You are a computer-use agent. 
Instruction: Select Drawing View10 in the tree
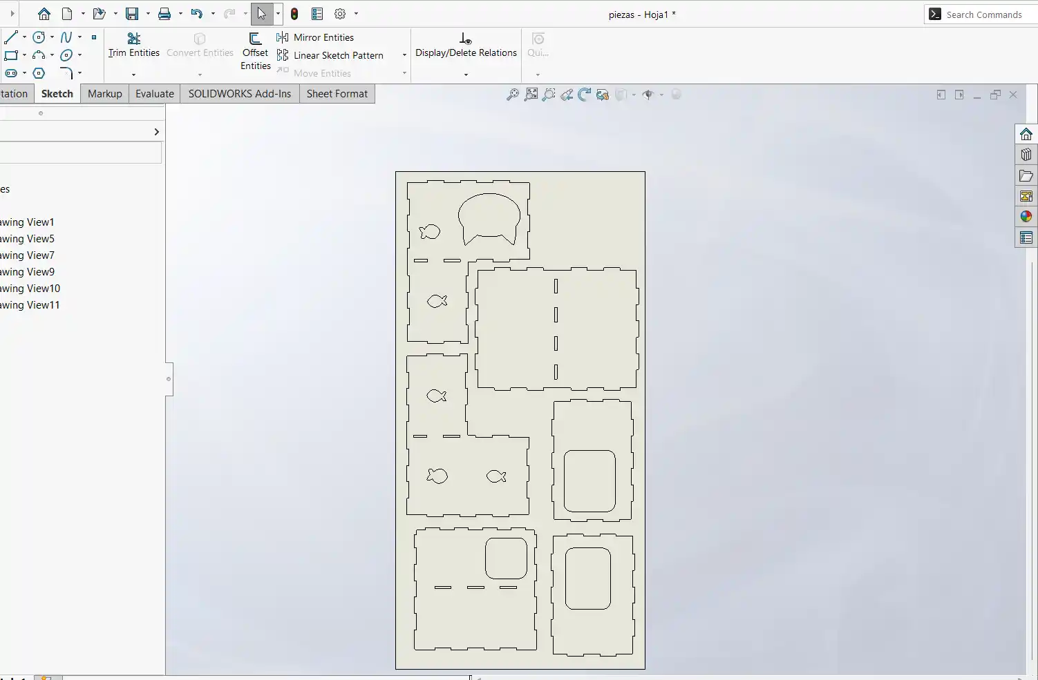[x=30, y=289]
